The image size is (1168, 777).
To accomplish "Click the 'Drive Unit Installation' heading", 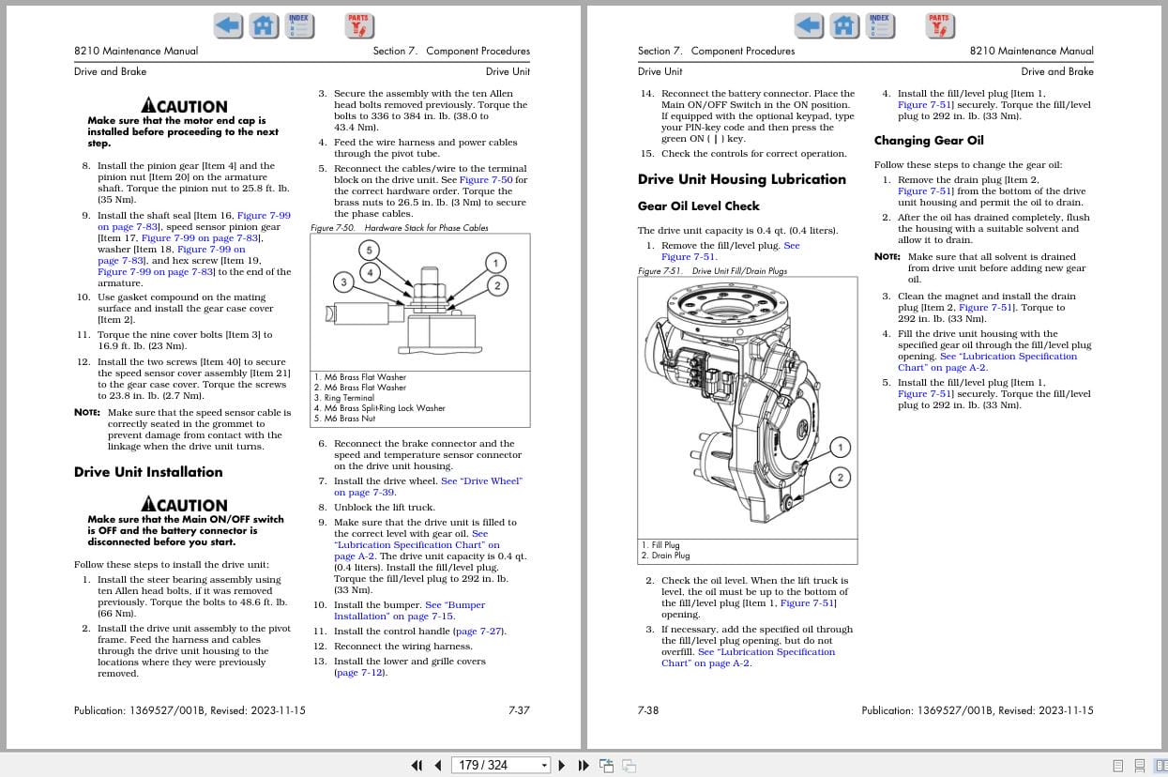I will [148, 472].
